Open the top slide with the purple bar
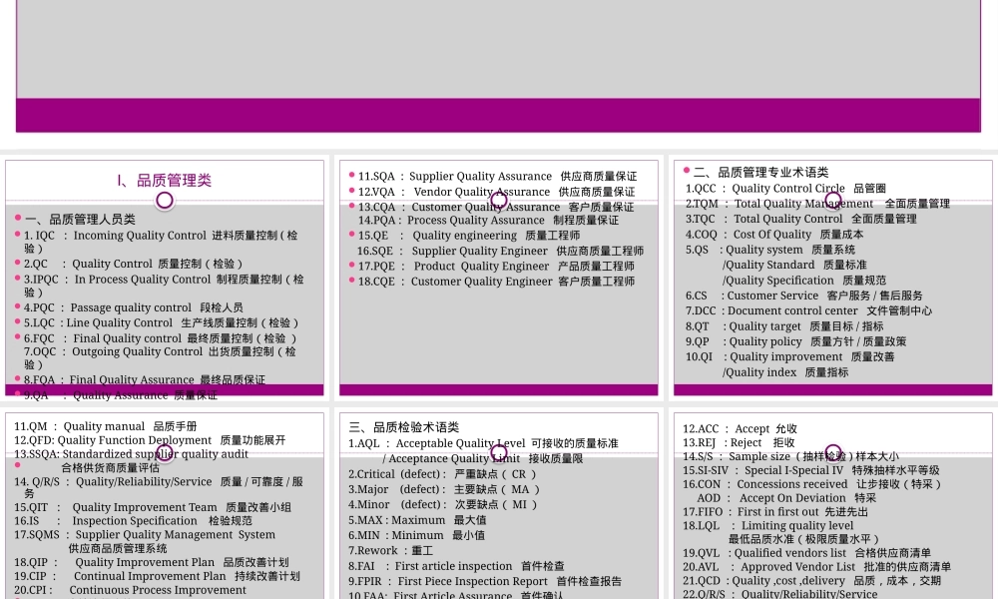The image size is (998, 599). [498, 66]
